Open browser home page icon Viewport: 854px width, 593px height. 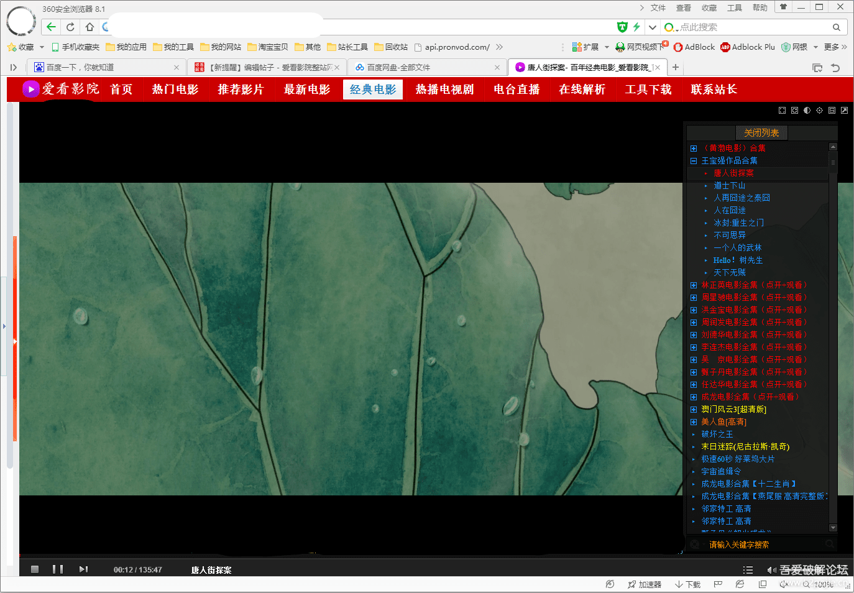[90, 27]
